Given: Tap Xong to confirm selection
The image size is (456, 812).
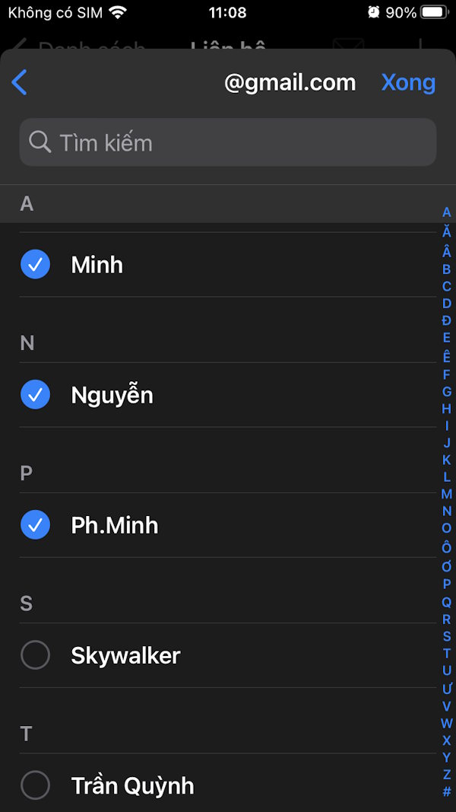Looking at the screenshot, I should click(x=408, y=82).
